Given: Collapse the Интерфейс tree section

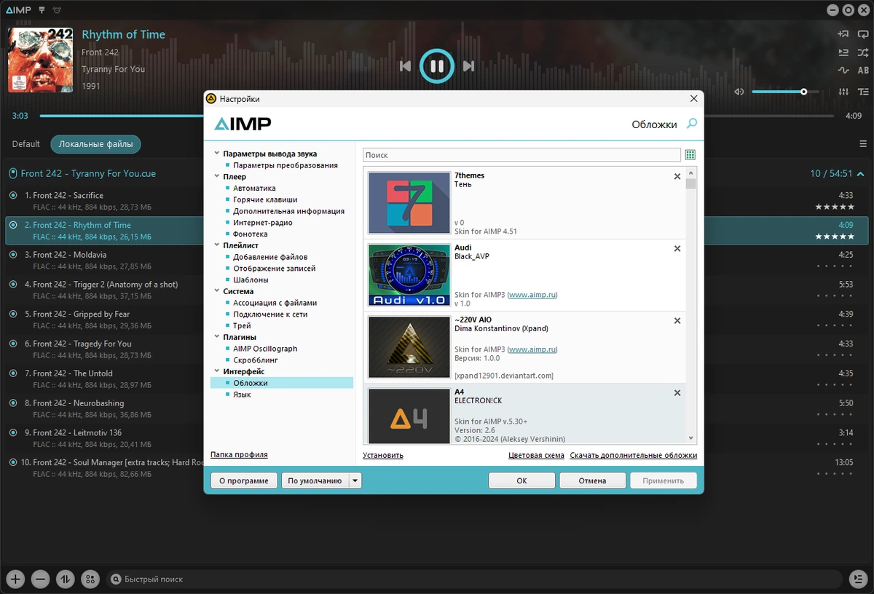Looking at the screenshot, I should point(216,371).
